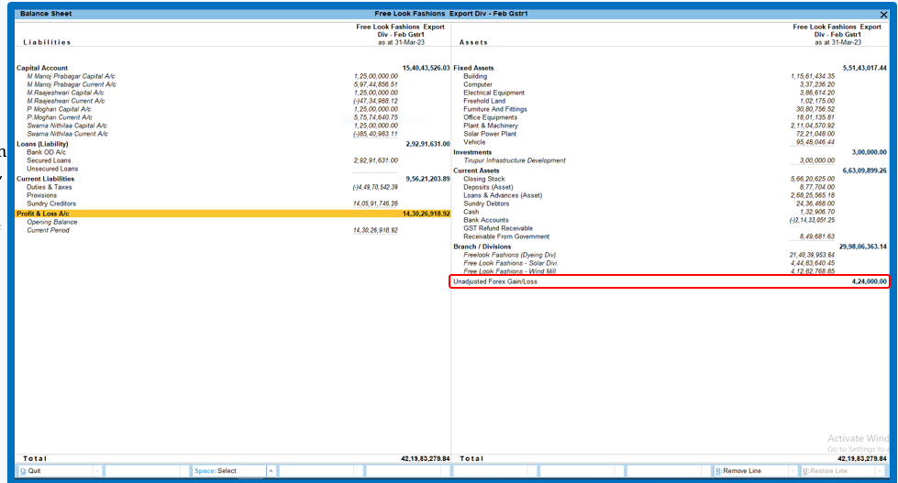Select the Bank OD A/c row
Screen dimensions: 898x483
point(47,152)
